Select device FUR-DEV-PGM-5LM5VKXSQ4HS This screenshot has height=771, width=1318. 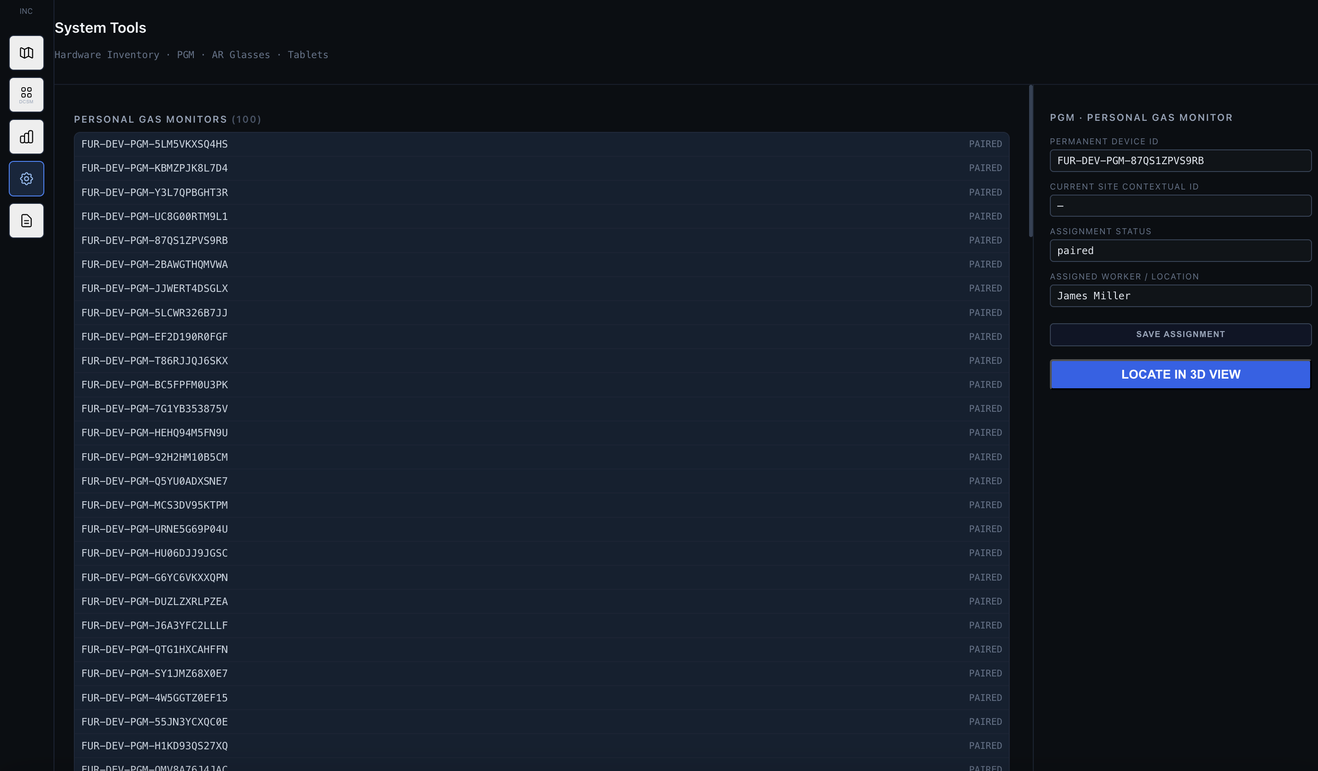coord(541,144)
